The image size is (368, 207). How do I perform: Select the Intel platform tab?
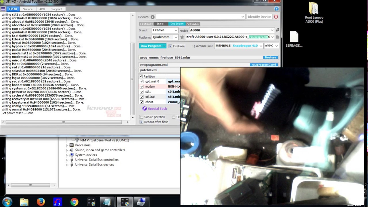[x=161, y=24]
